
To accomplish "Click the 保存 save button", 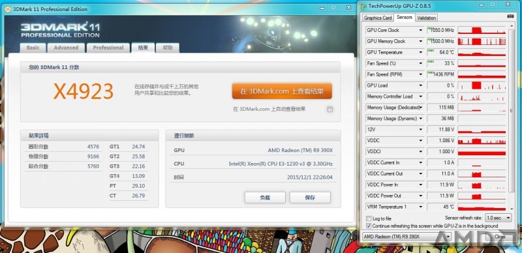I will (310, 198).
